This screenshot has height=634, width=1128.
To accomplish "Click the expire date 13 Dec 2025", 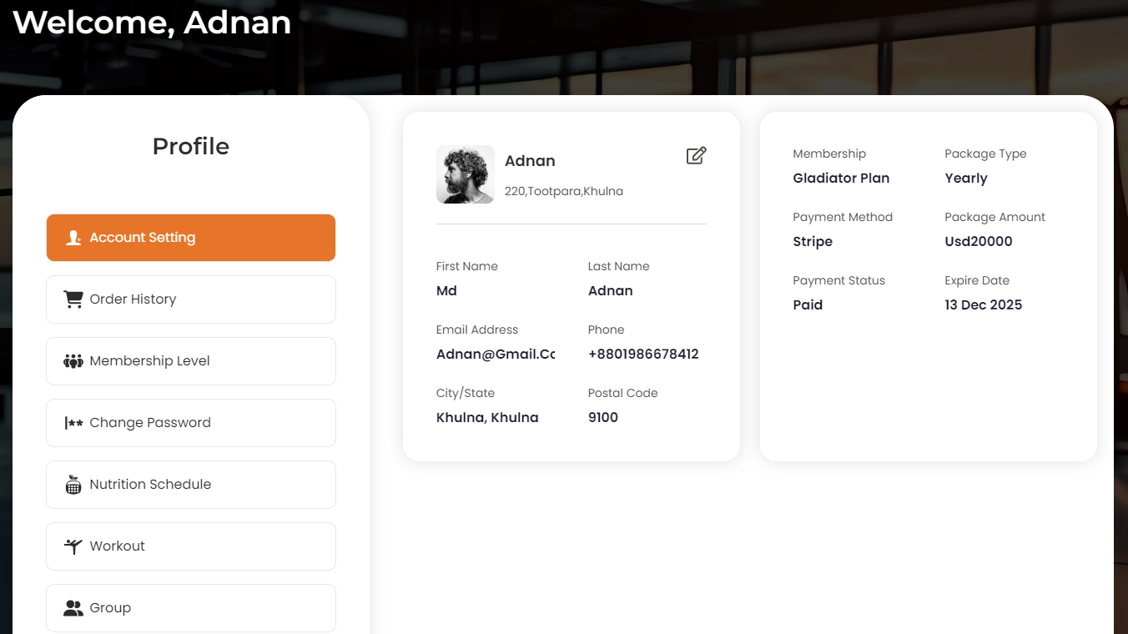I will coord(983,304).
